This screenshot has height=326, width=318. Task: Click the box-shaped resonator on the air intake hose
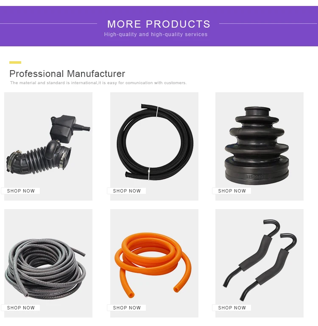tap(63, 129)
